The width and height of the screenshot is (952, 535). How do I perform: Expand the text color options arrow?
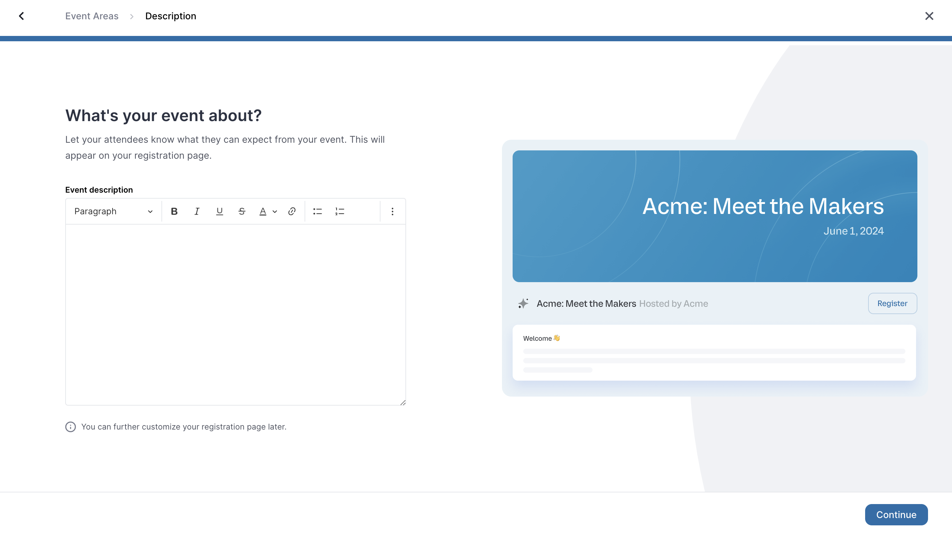pyautogui.click(x=275, y=212)
